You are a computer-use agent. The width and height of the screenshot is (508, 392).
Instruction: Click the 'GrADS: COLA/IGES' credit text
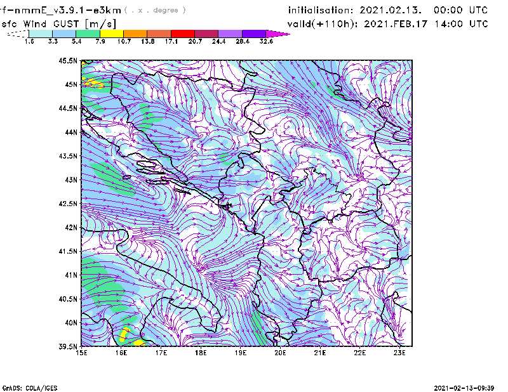click(x=30, y=388)
